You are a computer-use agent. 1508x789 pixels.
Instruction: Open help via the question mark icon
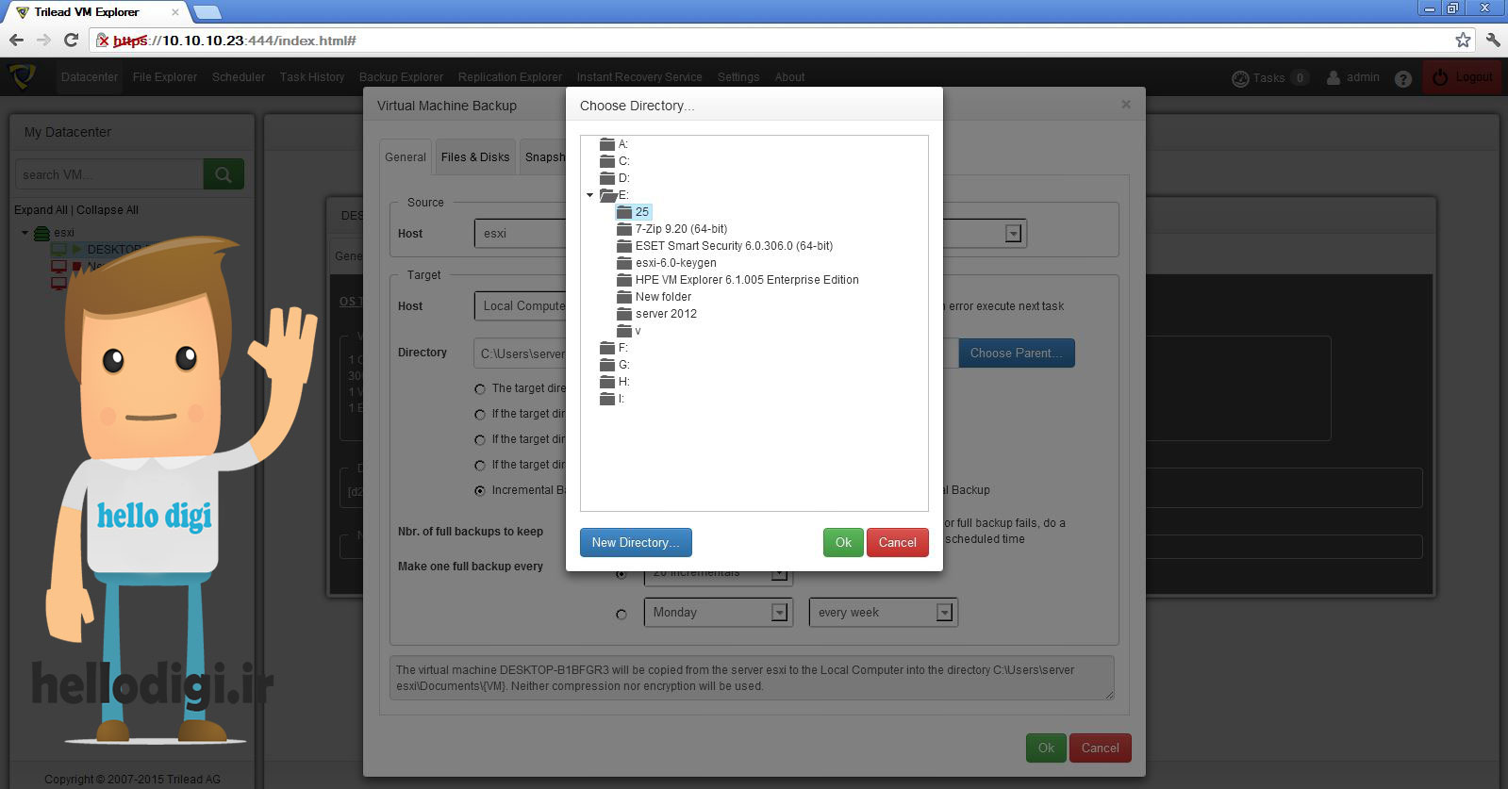point(1403,78)
